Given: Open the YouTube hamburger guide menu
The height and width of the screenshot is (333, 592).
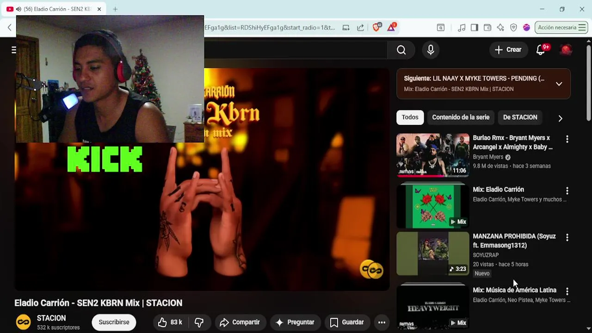Looking at the screenshot, I should (14, 50).
